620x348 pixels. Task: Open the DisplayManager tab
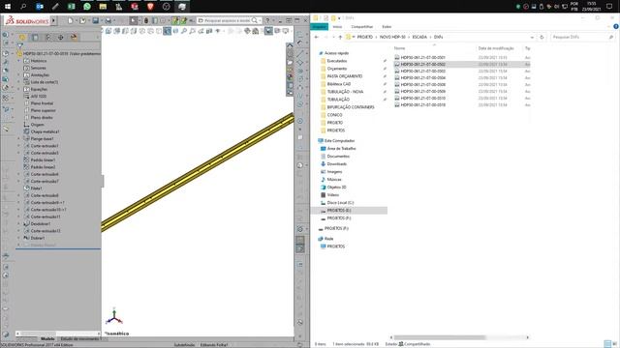74,37
